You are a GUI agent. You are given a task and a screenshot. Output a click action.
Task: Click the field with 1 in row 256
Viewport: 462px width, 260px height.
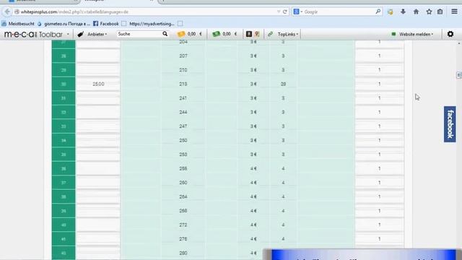click(380, 168)
